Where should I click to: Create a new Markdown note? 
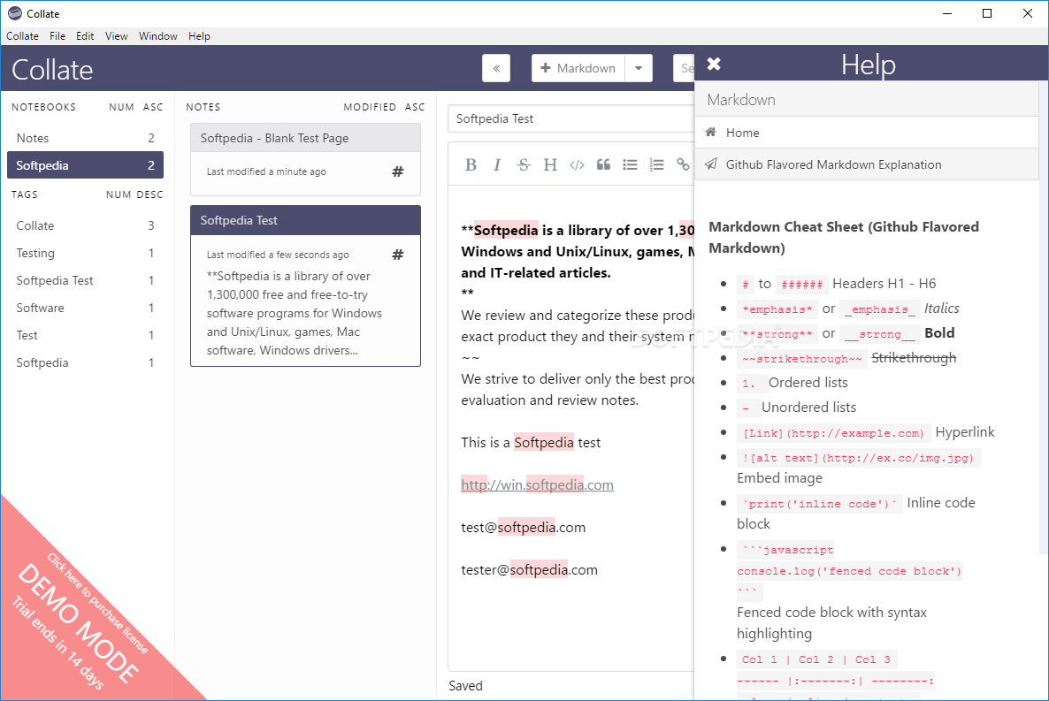point(578,68)
